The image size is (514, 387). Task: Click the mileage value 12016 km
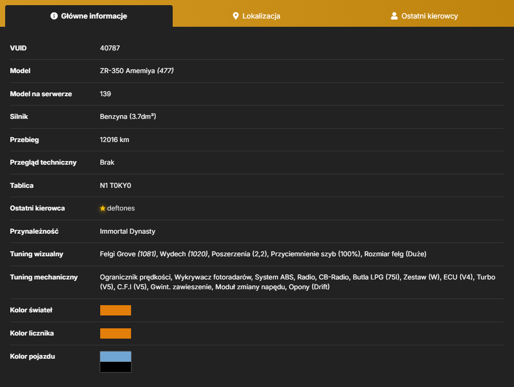(x=114, y=140)
